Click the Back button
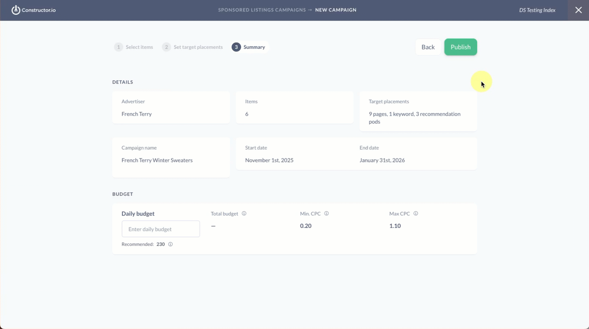This screenshot has height=329, width=589. click(x=428, y=47)
